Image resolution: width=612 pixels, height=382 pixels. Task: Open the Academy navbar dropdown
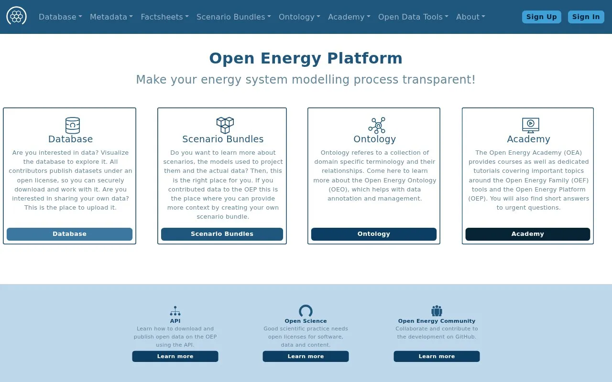point(349,17)
